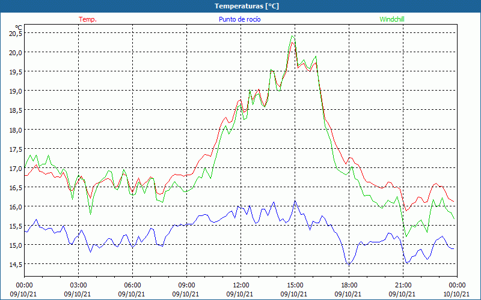The height and width of the screenshot is (300, 481).
Task: Click the 17,0 y-axis value
Action: [x=16, y=168]
